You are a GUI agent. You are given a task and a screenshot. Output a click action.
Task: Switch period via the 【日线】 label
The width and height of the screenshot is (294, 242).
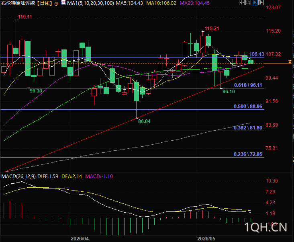pyautogui.click(x=44, y=3)
